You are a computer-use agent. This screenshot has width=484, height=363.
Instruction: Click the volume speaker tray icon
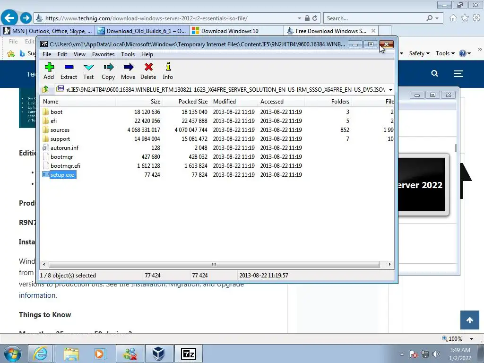(436, 354)
